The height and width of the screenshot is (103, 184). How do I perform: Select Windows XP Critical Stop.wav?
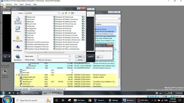point(65,24)
